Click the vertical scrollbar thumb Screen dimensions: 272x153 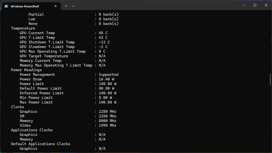click(270, 80)
